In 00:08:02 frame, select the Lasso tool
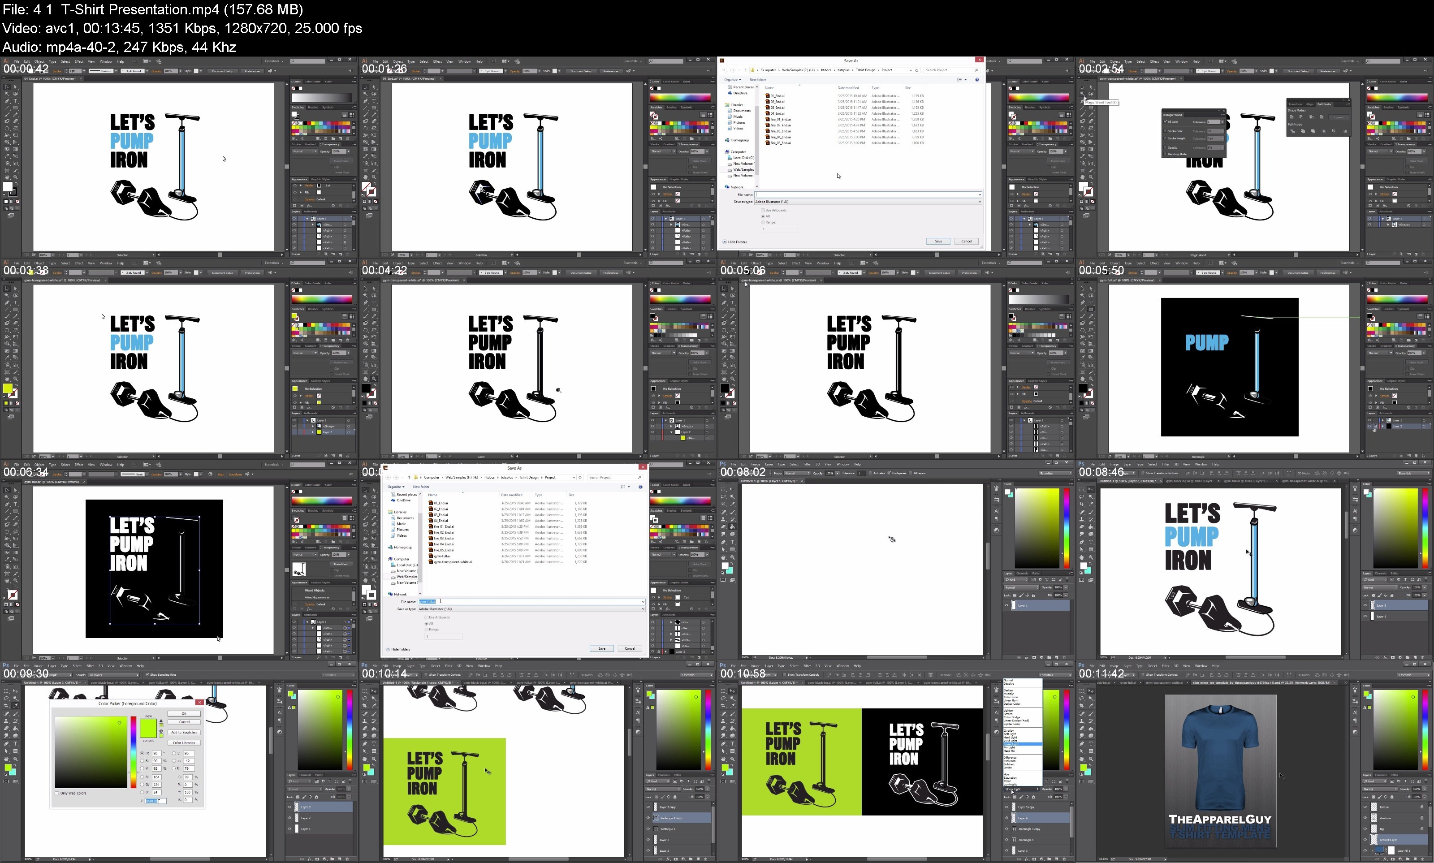The width and height of the screenshot is (1434, 863). 723,496
